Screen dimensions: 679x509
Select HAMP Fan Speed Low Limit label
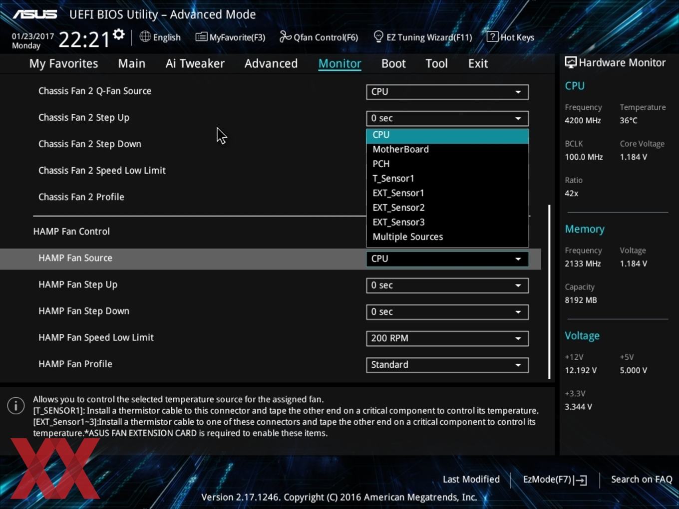coord(96,338)
